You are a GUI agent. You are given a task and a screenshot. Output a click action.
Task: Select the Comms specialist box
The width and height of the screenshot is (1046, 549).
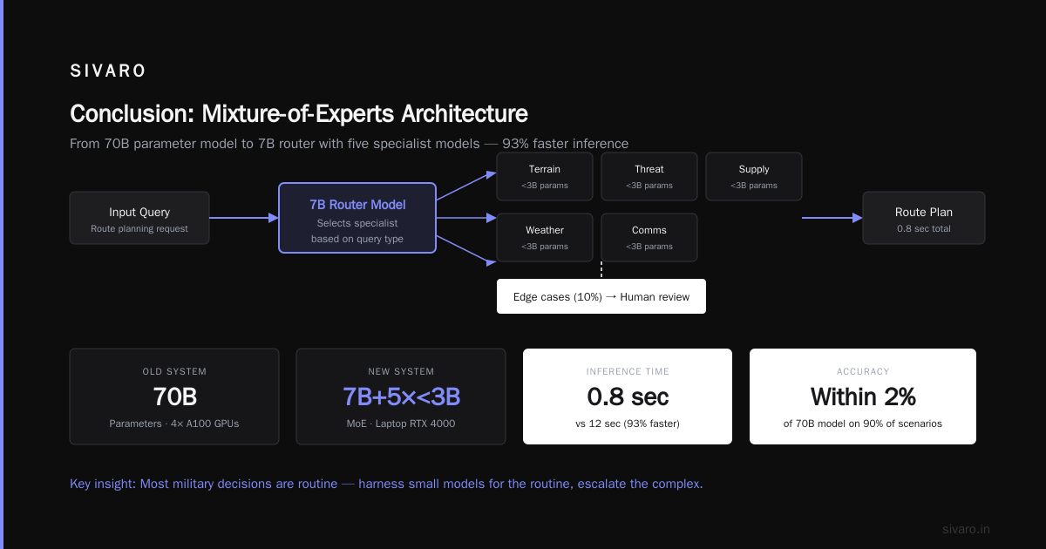click(x=649, y=237)
